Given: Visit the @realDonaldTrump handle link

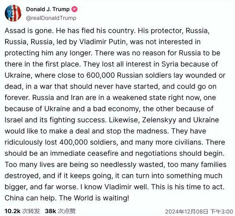Looking at the screenshot, I should [51, 18].
